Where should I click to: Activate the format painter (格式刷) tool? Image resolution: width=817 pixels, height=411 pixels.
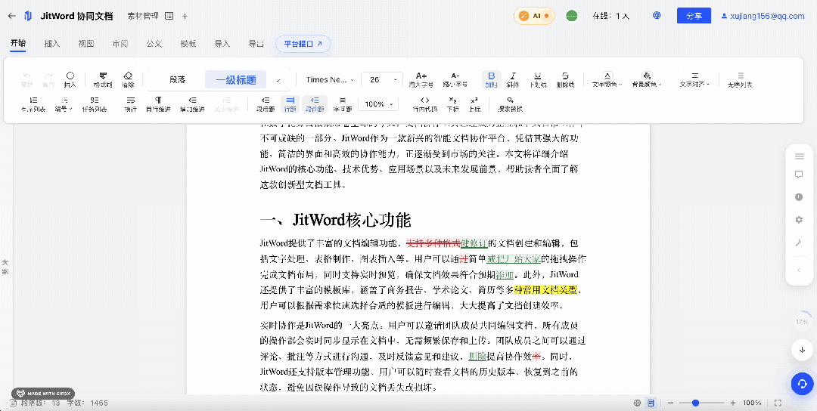tap(103, 79)
